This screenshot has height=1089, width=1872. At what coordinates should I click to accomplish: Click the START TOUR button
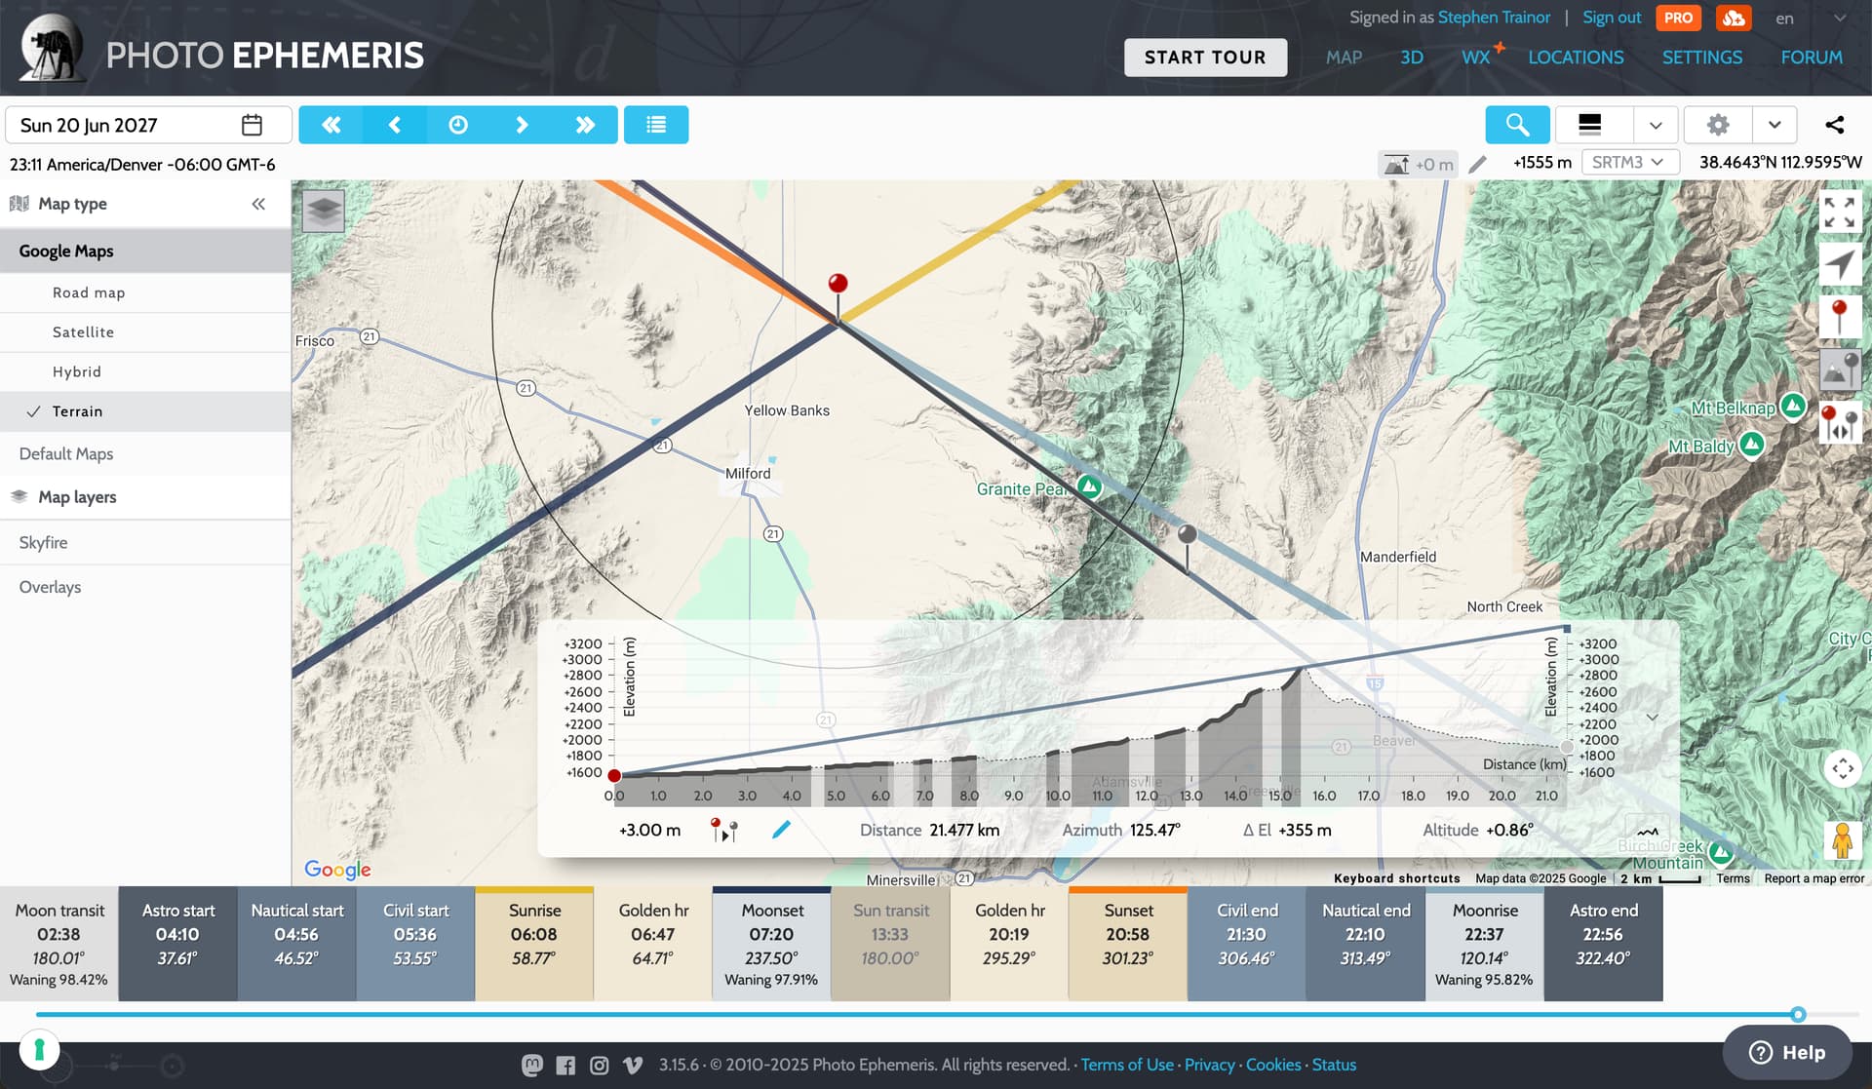[1205, 58]
